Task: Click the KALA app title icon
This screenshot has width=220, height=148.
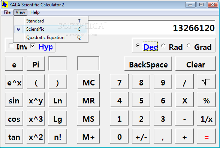Action: click(4, 4)
